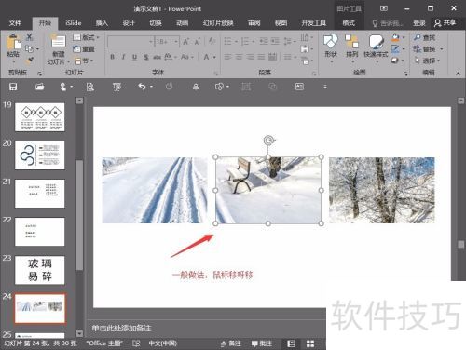Open Layout (版式) dropdown
466x350 pixels.
[86, 37]
